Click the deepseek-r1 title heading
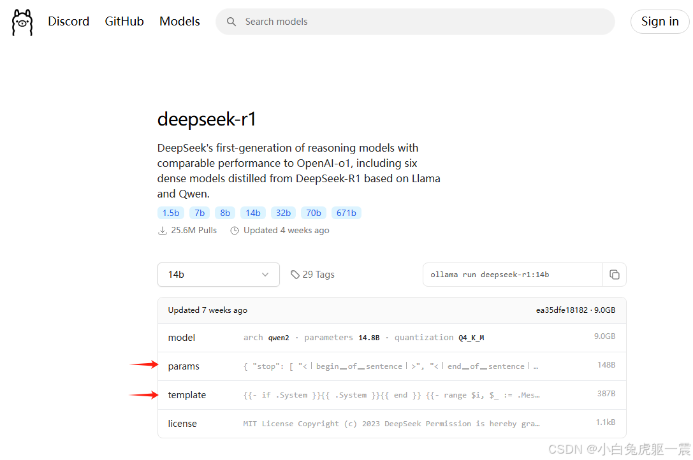 tap(207, 119)
